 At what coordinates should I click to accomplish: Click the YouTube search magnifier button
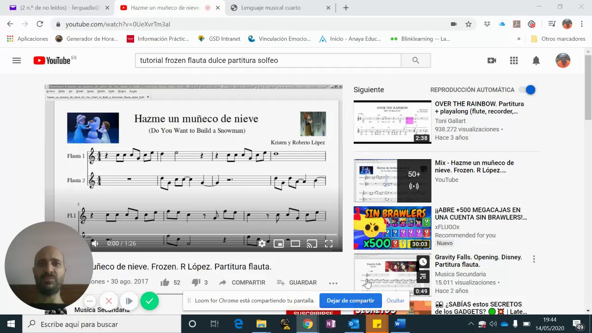point(416,61)
